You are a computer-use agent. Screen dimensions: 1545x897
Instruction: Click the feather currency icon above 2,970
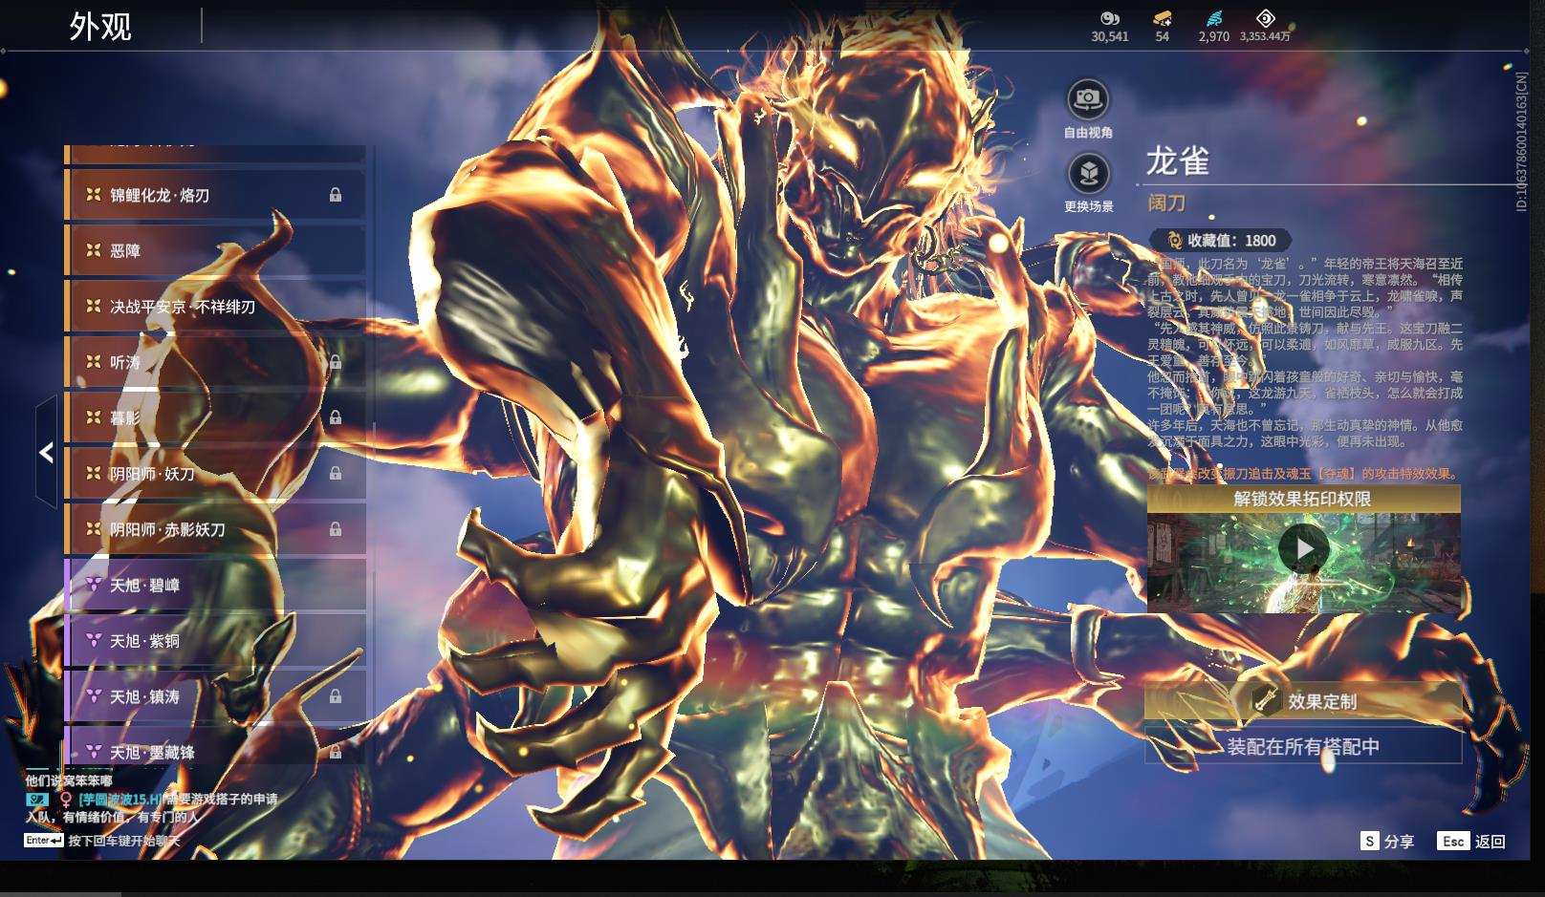click(1214, 18)
